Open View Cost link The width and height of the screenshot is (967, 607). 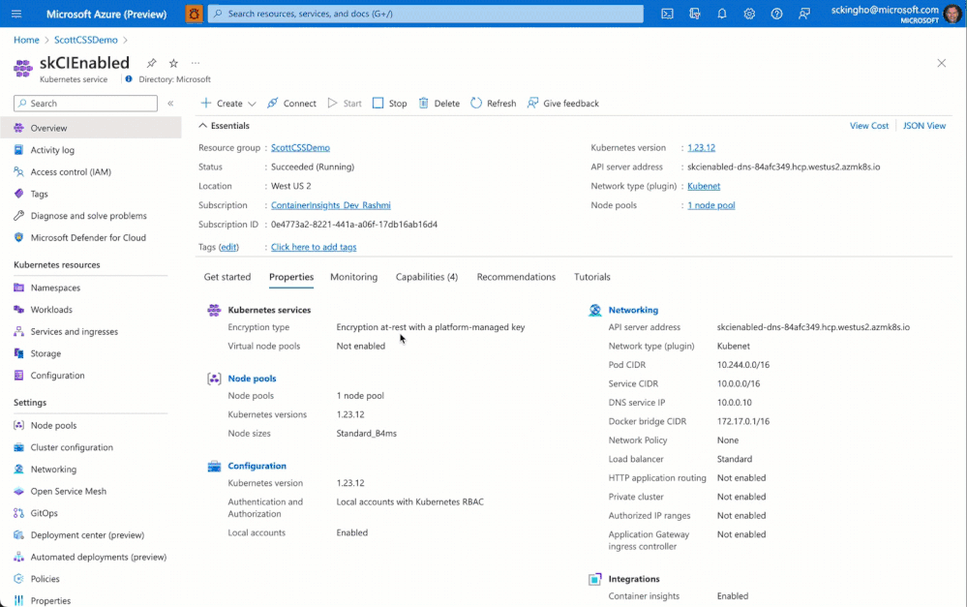(x=869, y=126)
